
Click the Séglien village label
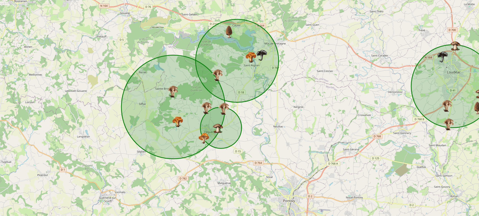(141, 151)
